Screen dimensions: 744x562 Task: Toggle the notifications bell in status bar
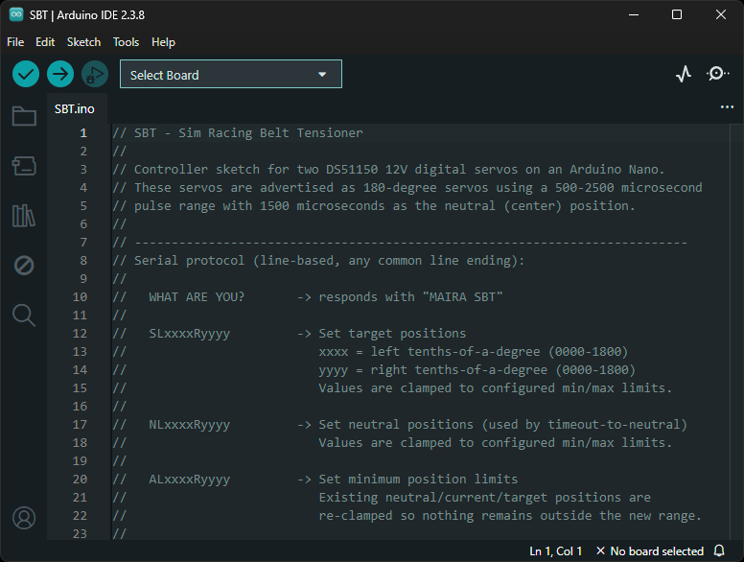(719, 551)
